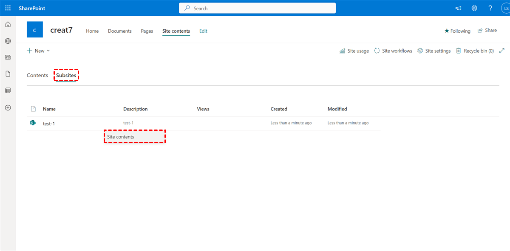The width and height of the screenshot is (510, 251).
Task: Open My sites globe icon in sidebar
Action: [x=8, y=41]
